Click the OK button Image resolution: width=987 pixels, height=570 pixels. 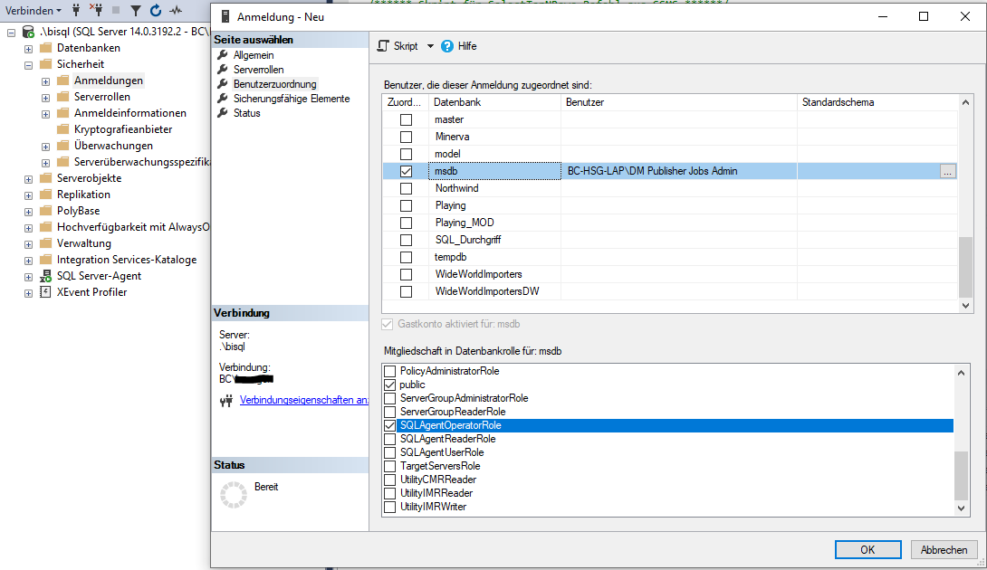point(867,549)
